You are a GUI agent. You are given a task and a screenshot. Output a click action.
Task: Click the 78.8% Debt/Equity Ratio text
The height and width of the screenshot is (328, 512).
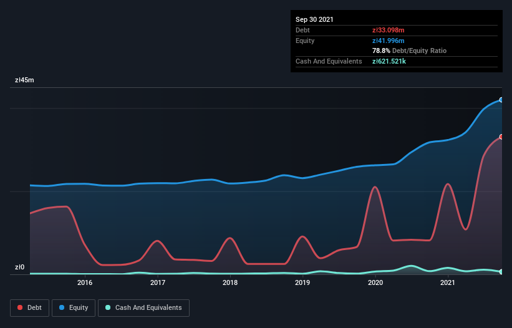tap(410, 51)
